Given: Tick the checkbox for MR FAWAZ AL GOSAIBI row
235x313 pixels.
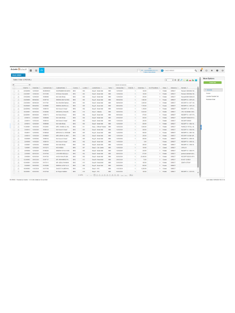Looking at the screenshot, I should tap(14, 133).
